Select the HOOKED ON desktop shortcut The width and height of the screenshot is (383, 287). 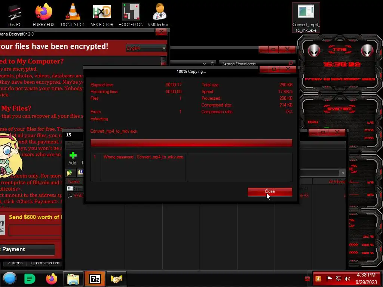[x=131, y=15]
